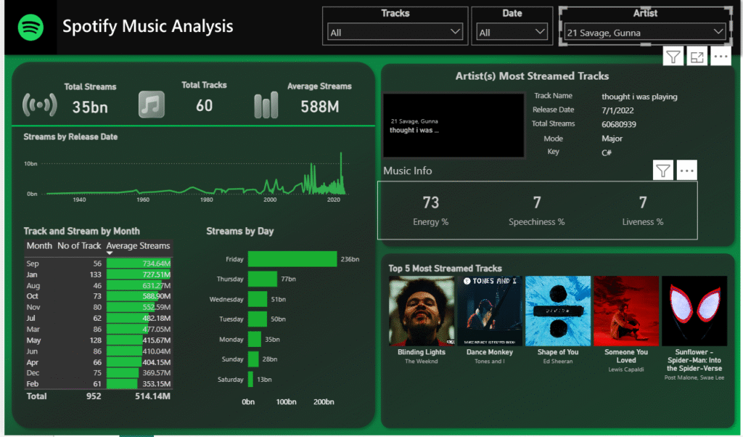Viewport: 743px width, 437px height.
Task: Select the Nov row in month table
Action: point(98,307)
